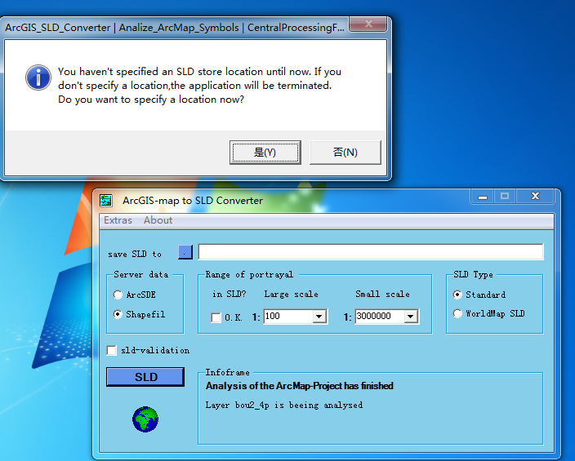Maximize the ArcGIS-map to SLD Converter window
This screenshot has width=575, height=461.
tap(505, 197)
